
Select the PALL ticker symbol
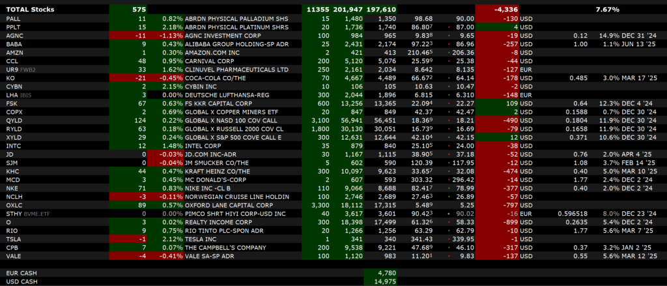(13, 19)
